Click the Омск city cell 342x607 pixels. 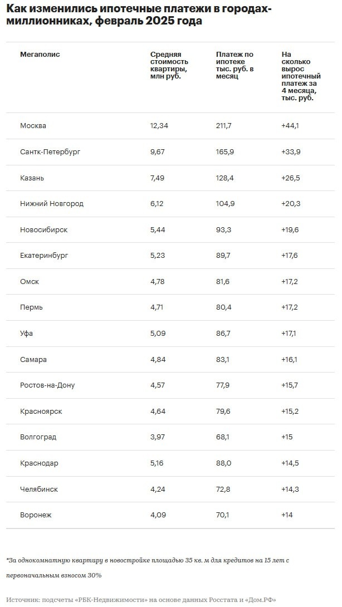(x=30, y=282)
